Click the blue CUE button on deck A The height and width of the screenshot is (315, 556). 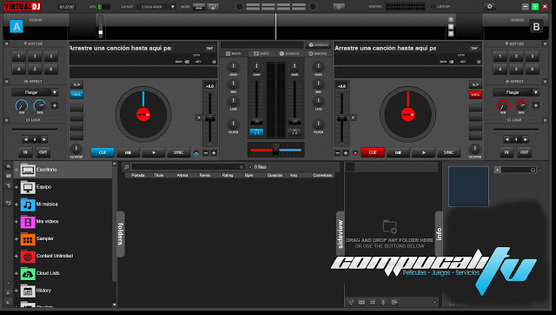click(x=103, y=152)
